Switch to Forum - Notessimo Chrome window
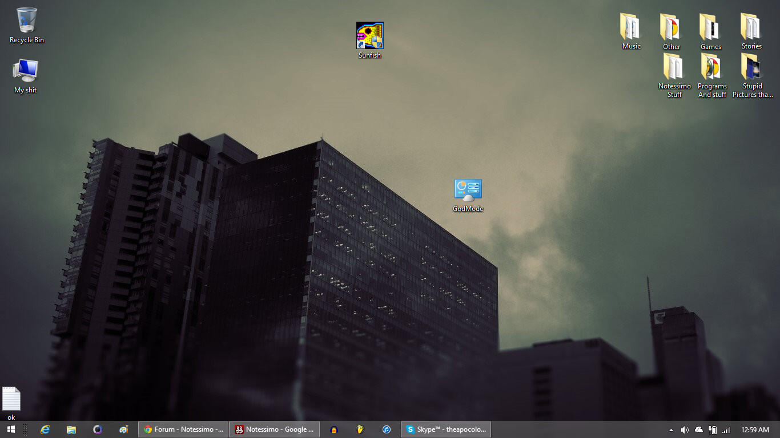Viewport: 780px width, 438px height. click(x=183, y=429)
